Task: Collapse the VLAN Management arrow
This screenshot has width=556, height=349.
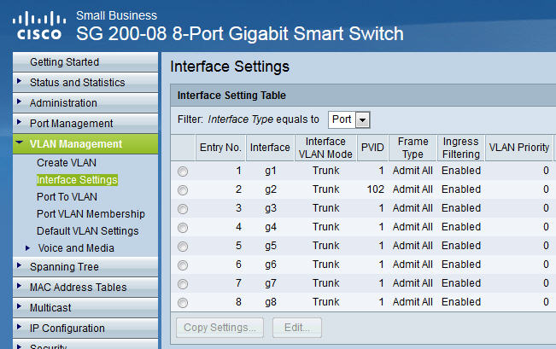Action: pyautogui.click(x=20, y=143)
